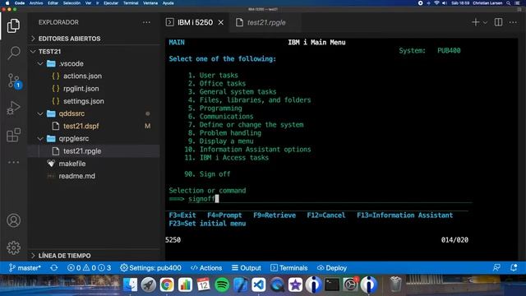The width and height of the screenshot is (526, 296).
Task: Open Calendar from the Dock
Action: [x=203, y=284]
